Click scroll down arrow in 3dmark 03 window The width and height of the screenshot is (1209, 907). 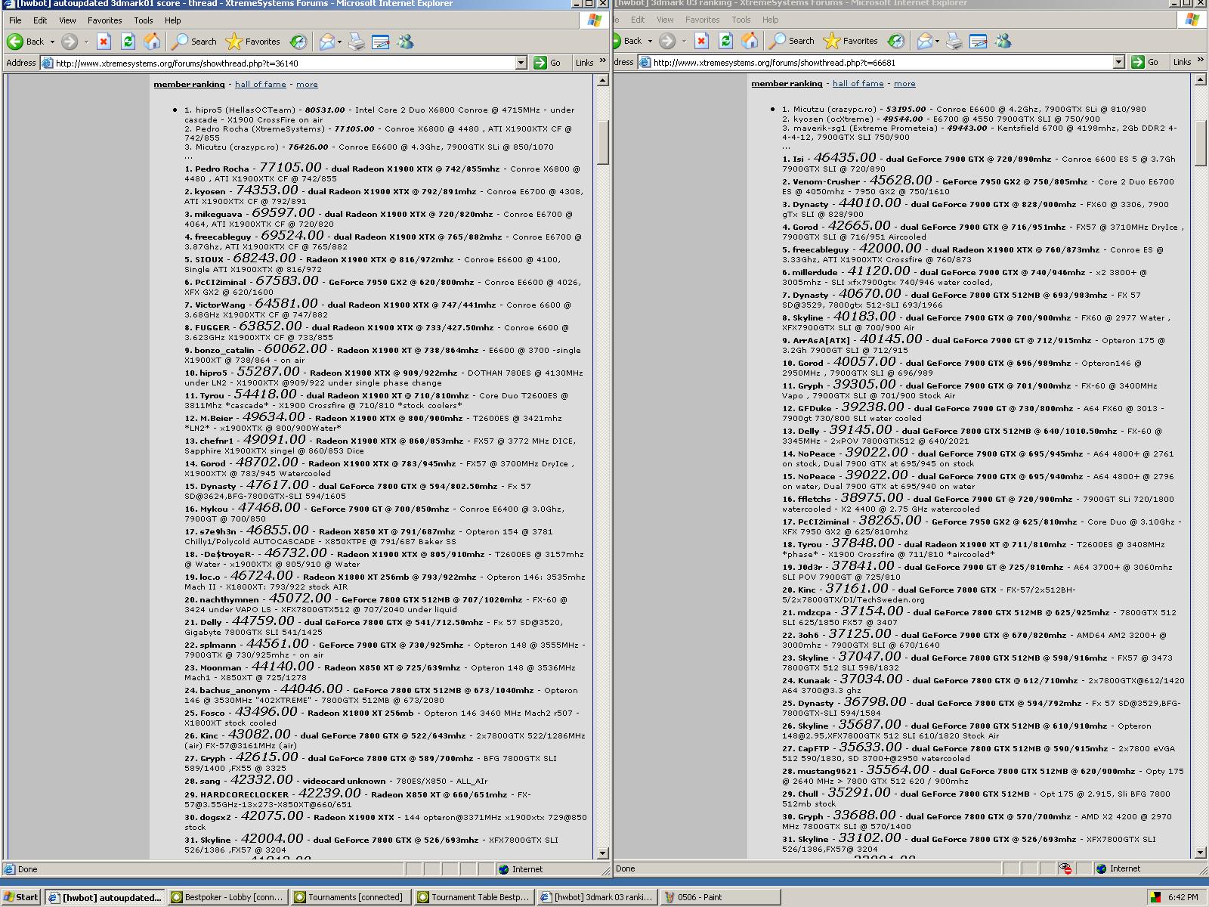[x=1201, y=853]
